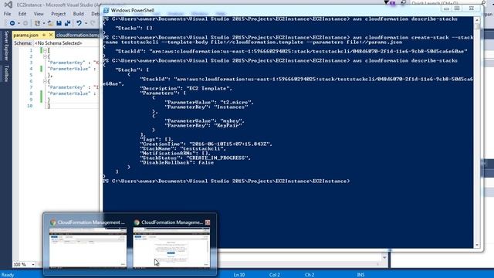Open the Undo history dropdown arrow

click(86, 23)
